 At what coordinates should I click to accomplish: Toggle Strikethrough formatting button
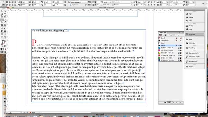[154, 5]
